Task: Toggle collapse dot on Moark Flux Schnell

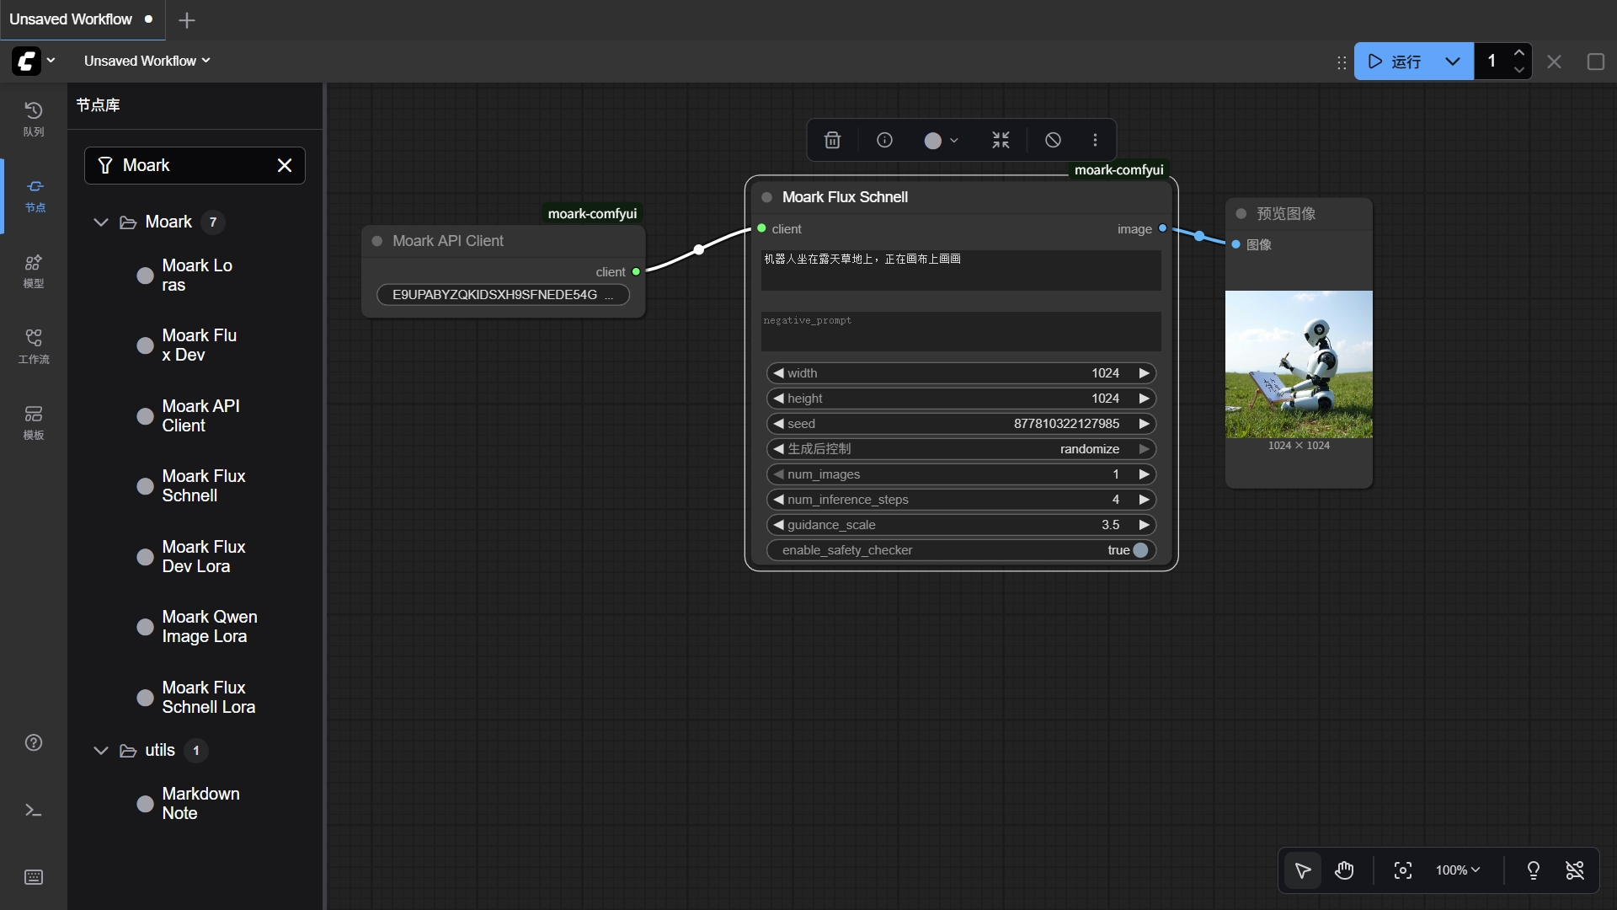Action: (x=766, y=197)
